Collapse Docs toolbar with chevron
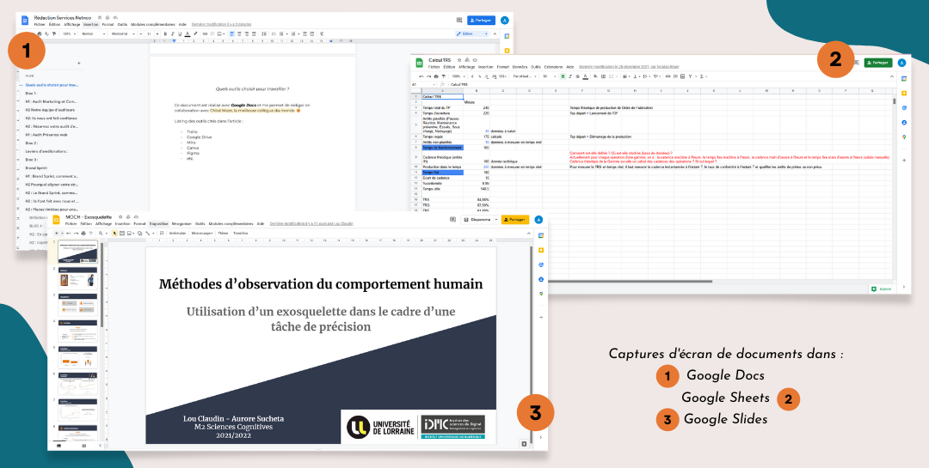This screenshot has width=929, height=468. [x=495, y=33]
